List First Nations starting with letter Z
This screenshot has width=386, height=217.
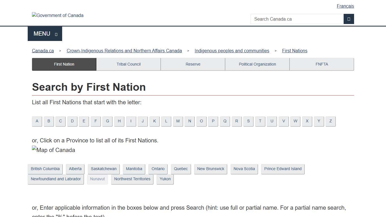[330, 121]
